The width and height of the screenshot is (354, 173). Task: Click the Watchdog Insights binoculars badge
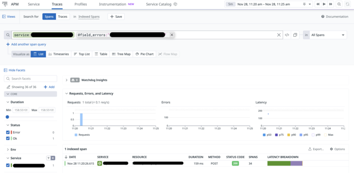(75, 80)
